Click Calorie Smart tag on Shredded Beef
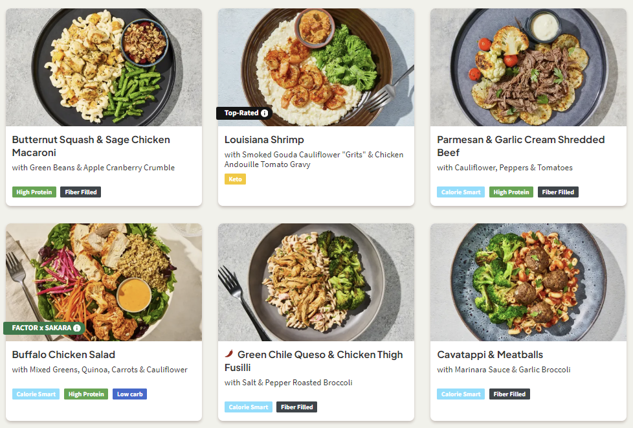The image size is (633, 428). [x=460, y=192]
